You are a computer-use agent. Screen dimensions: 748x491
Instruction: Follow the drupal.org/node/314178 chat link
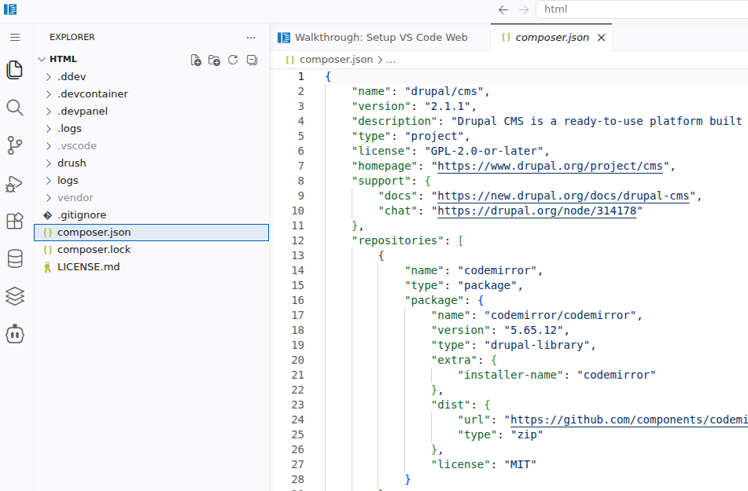coord(536,211)
